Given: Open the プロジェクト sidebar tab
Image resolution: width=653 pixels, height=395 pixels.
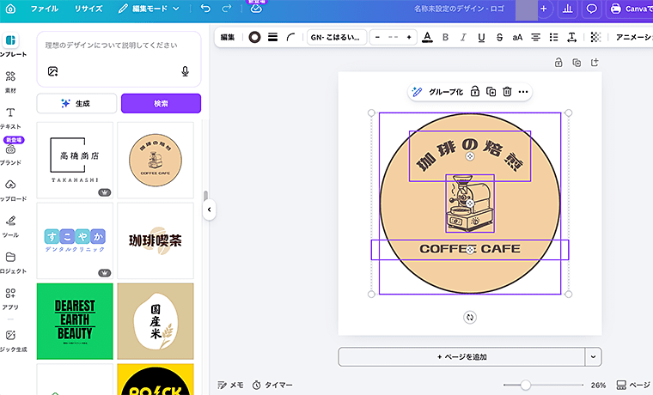Looking at the screenshot, I should tap(11, 262).
